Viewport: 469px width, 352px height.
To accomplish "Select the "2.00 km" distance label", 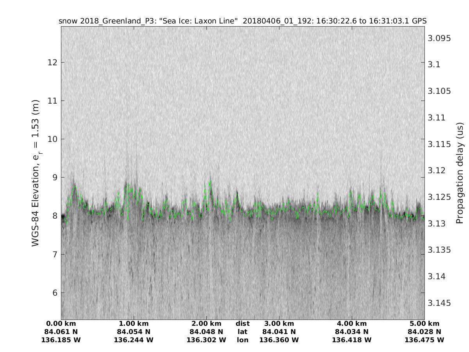I will 206,324.
